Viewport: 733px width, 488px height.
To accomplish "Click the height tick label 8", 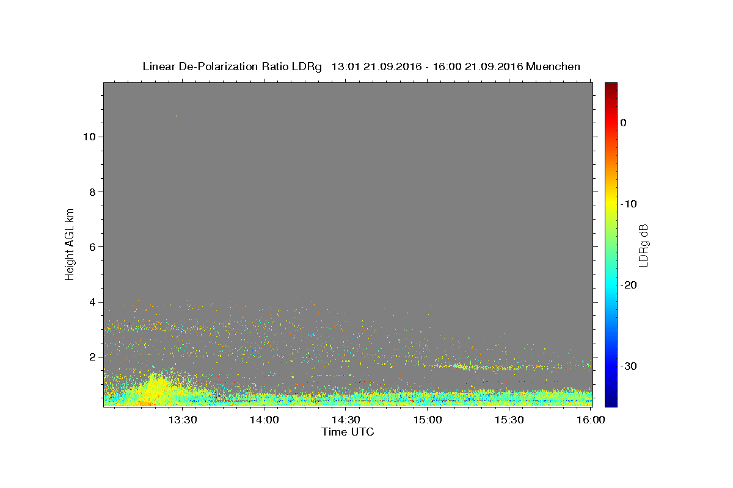I will (91, 192).
